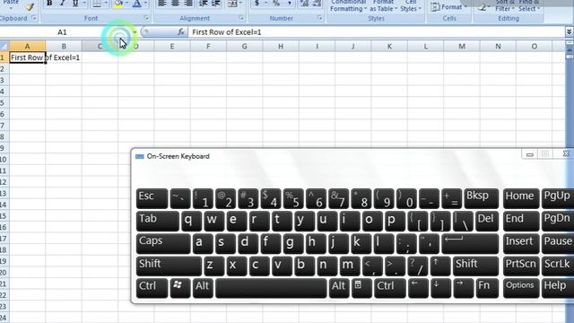This screenshot has width=574, height=323.
Task: Toggle the Insert key on keyboard
Action: [520, 243]
